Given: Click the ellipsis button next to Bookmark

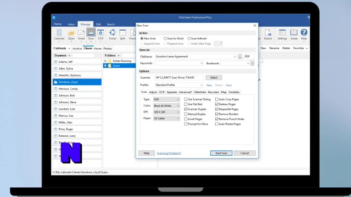Looking at the screenshot, I should point(252,63).
